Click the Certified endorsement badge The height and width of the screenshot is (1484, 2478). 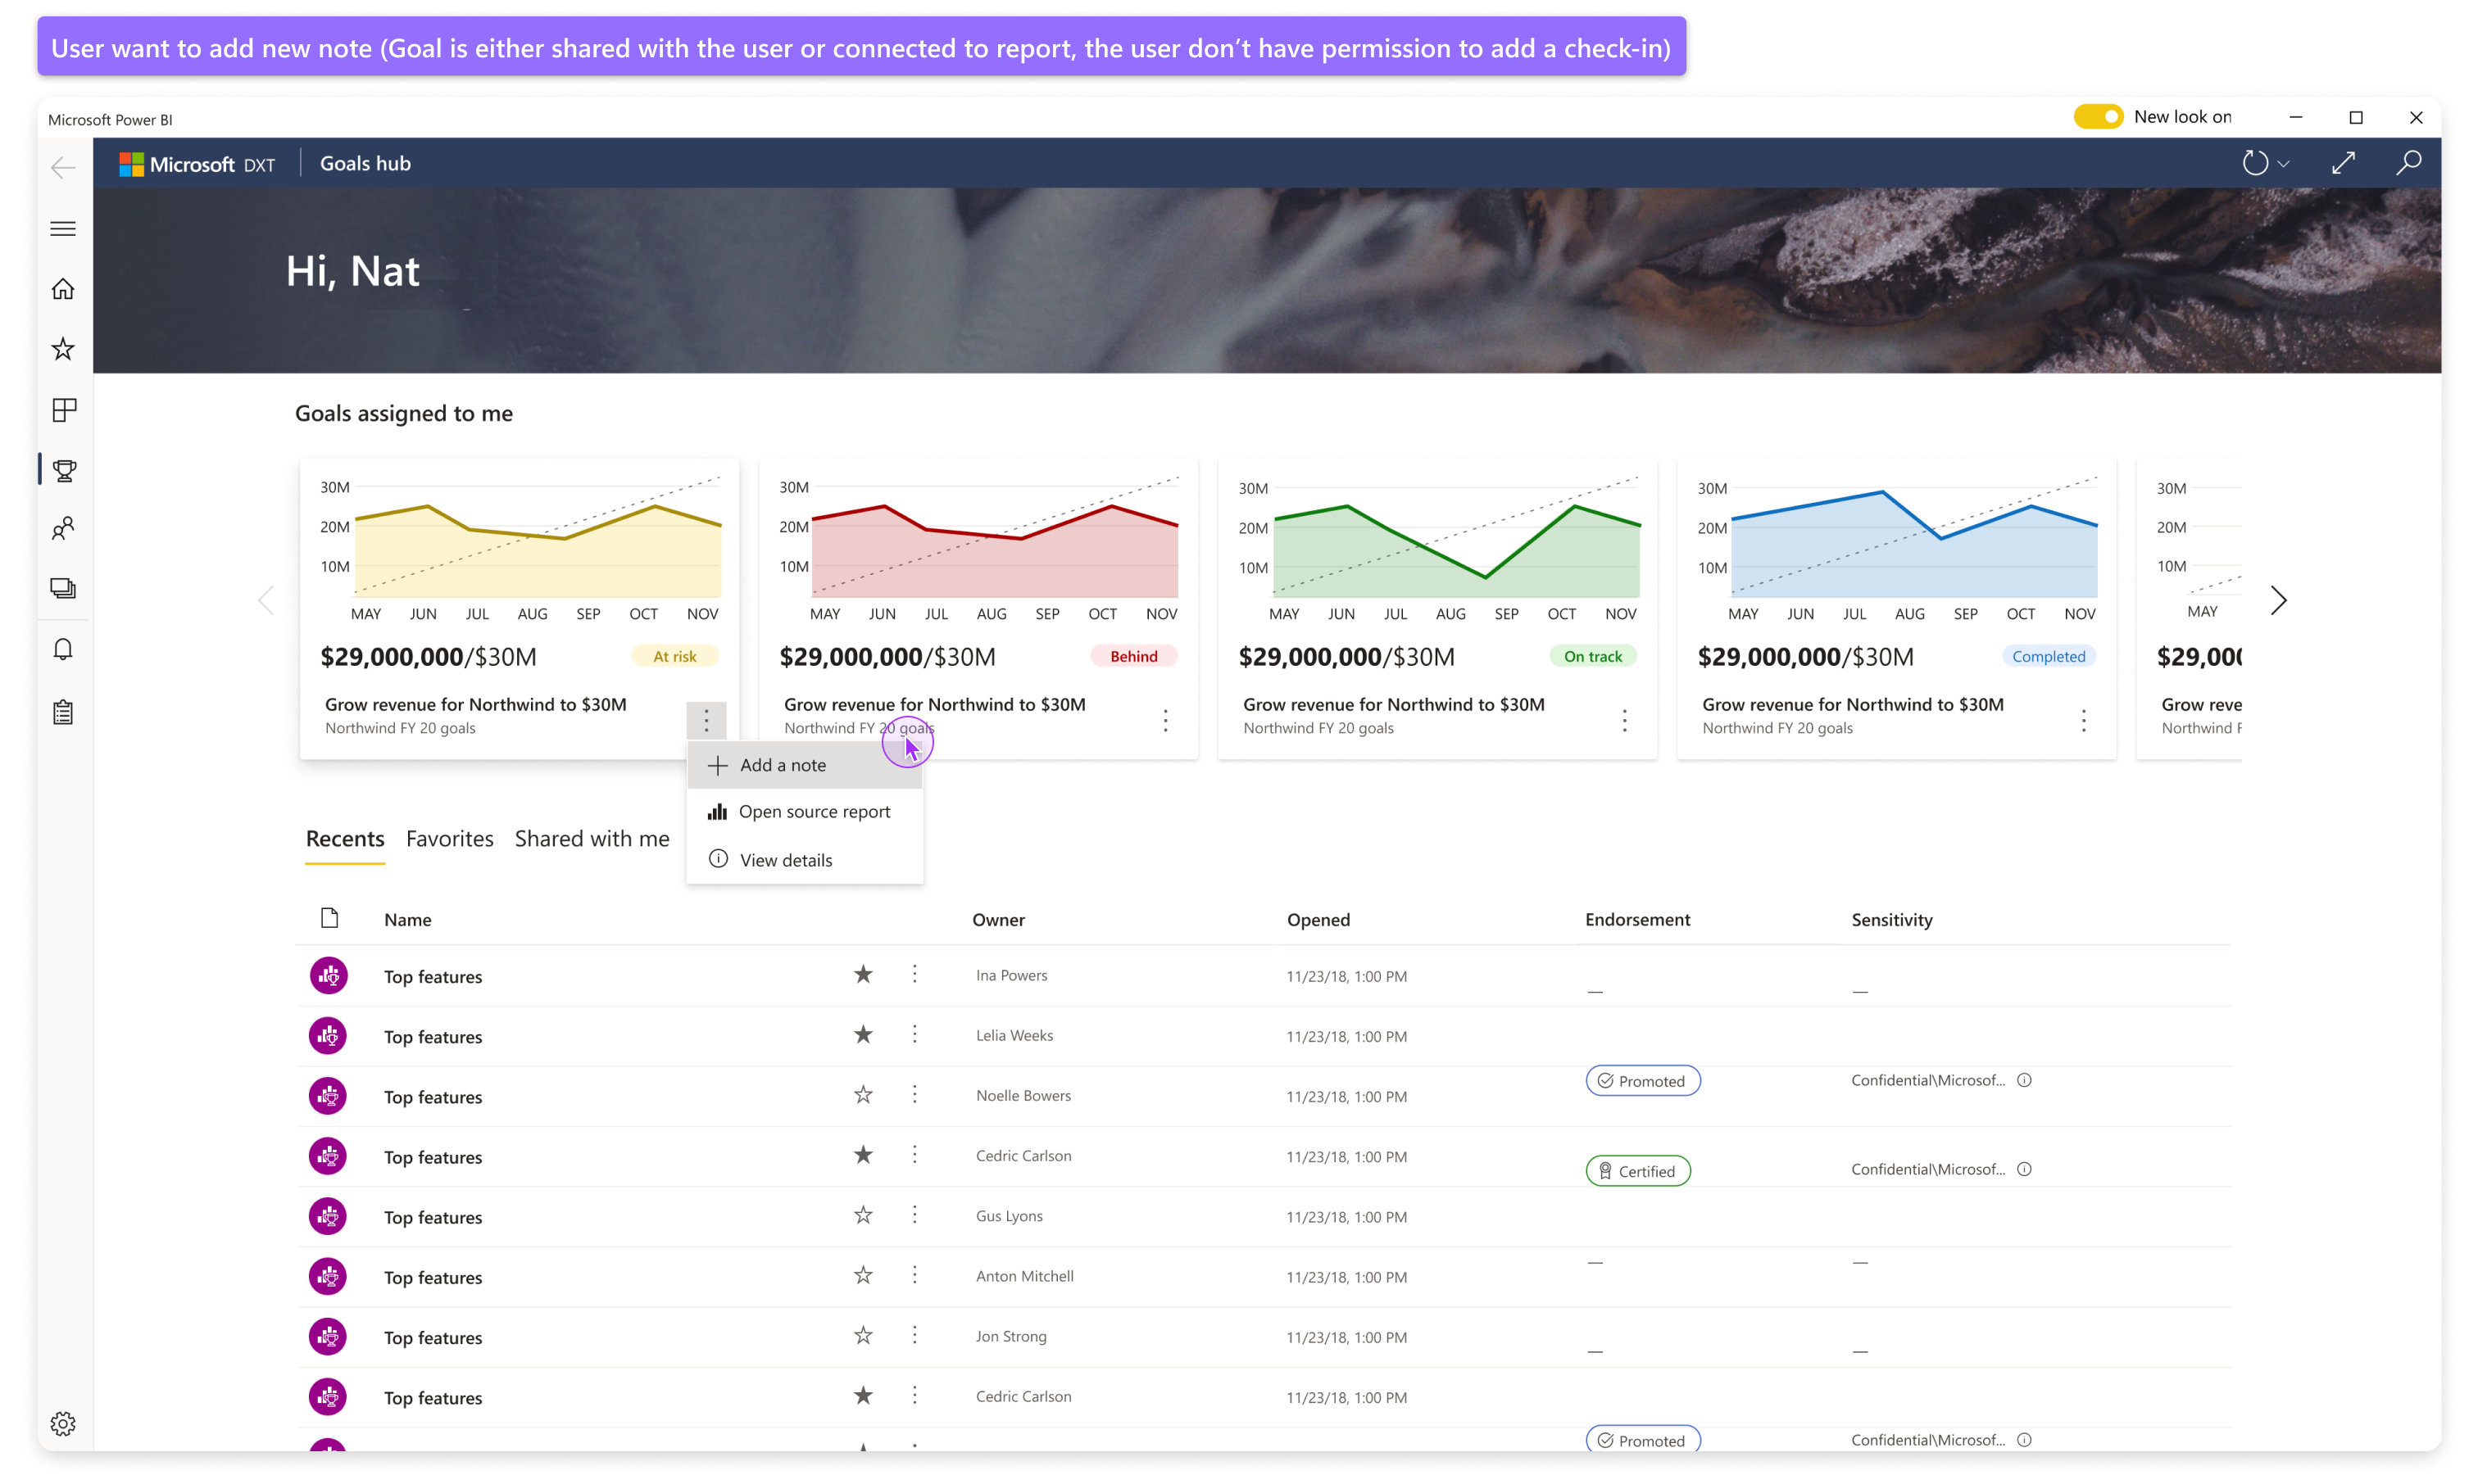(x=1638, y=1171)
